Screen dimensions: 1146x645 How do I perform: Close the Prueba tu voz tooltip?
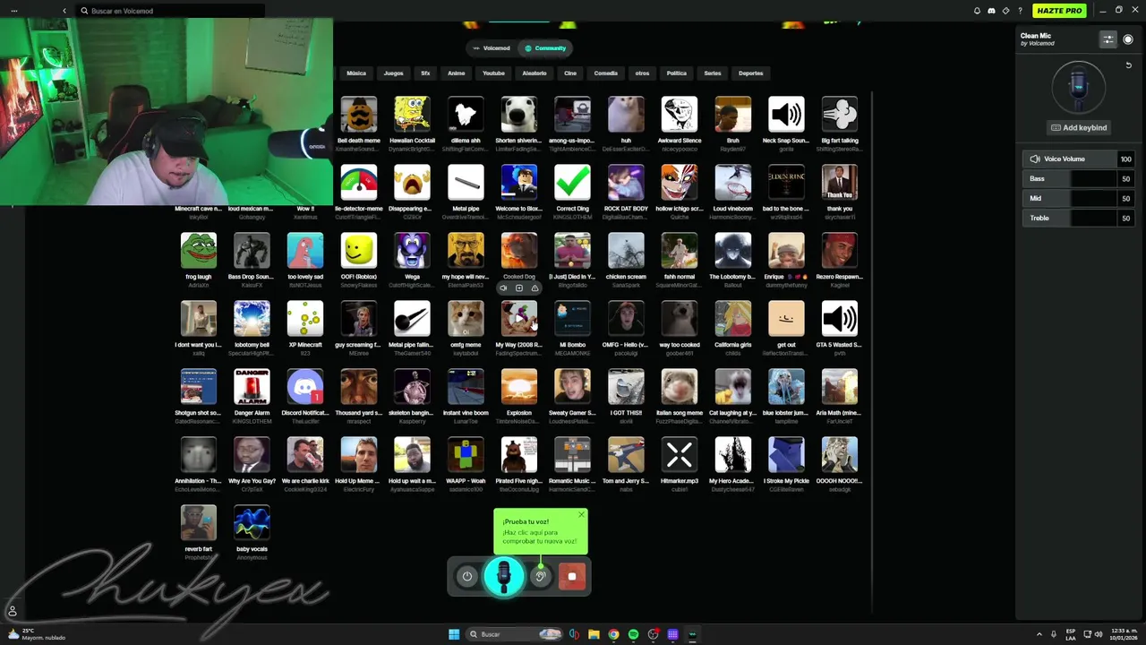[581, 515]
